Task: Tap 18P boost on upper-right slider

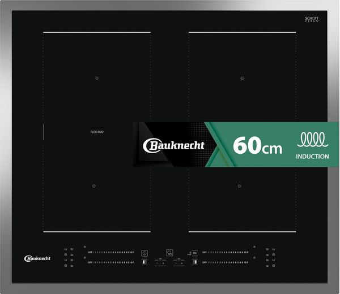Action: click(x=246, y=252)
